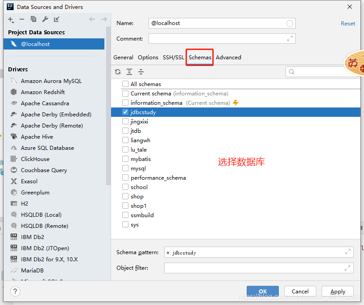Close the Data Sources and Drivers dialog

tap(350, 7)
